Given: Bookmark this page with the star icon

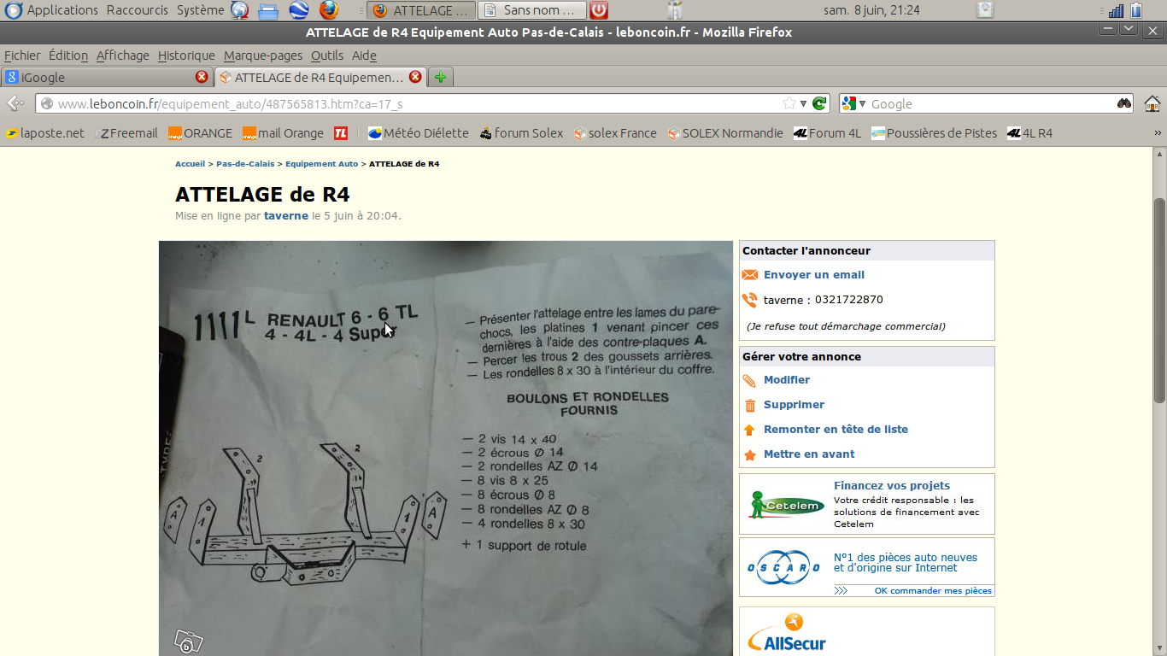Looking at the screenshot, I should (789, 103).
